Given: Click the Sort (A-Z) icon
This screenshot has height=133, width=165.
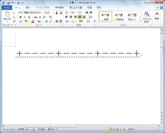Looking at the screenshot, I should [88, 21].
